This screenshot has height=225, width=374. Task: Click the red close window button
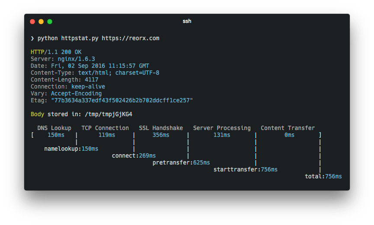point(32,22)
